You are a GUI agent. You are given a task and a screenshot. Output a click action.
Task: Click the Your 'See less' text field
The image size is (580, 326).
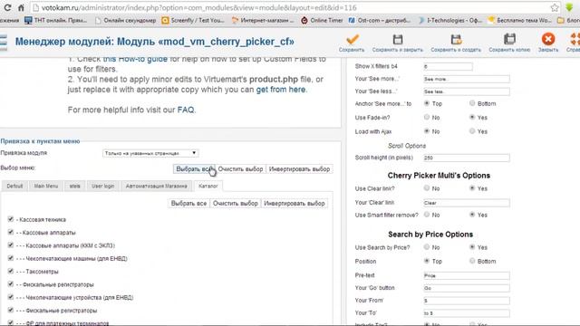pyautogui.click(x=467, y=91)
